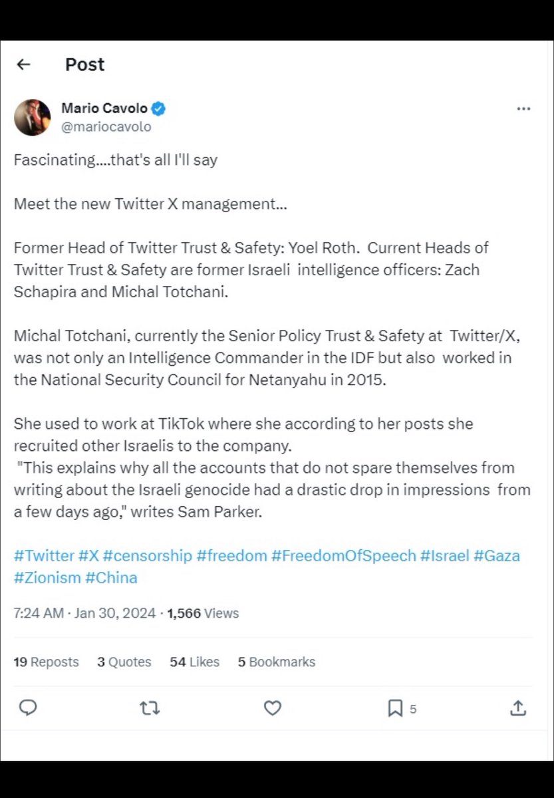
Task: Click the #Zionism hashtag
Action: 47,577
